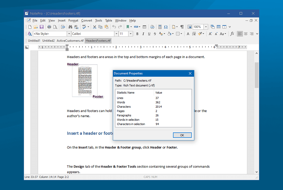Screen dimensions: 283x190
Task: Switch to the ActiveCustomers.rtf tab
Action: coord(70,41)
